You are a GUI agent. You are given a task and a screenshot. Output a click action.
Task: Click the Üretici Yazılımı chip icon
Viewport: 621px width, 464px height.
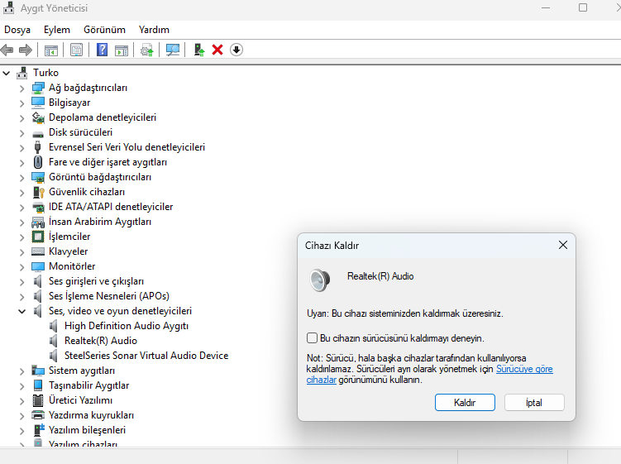(38, 400)
